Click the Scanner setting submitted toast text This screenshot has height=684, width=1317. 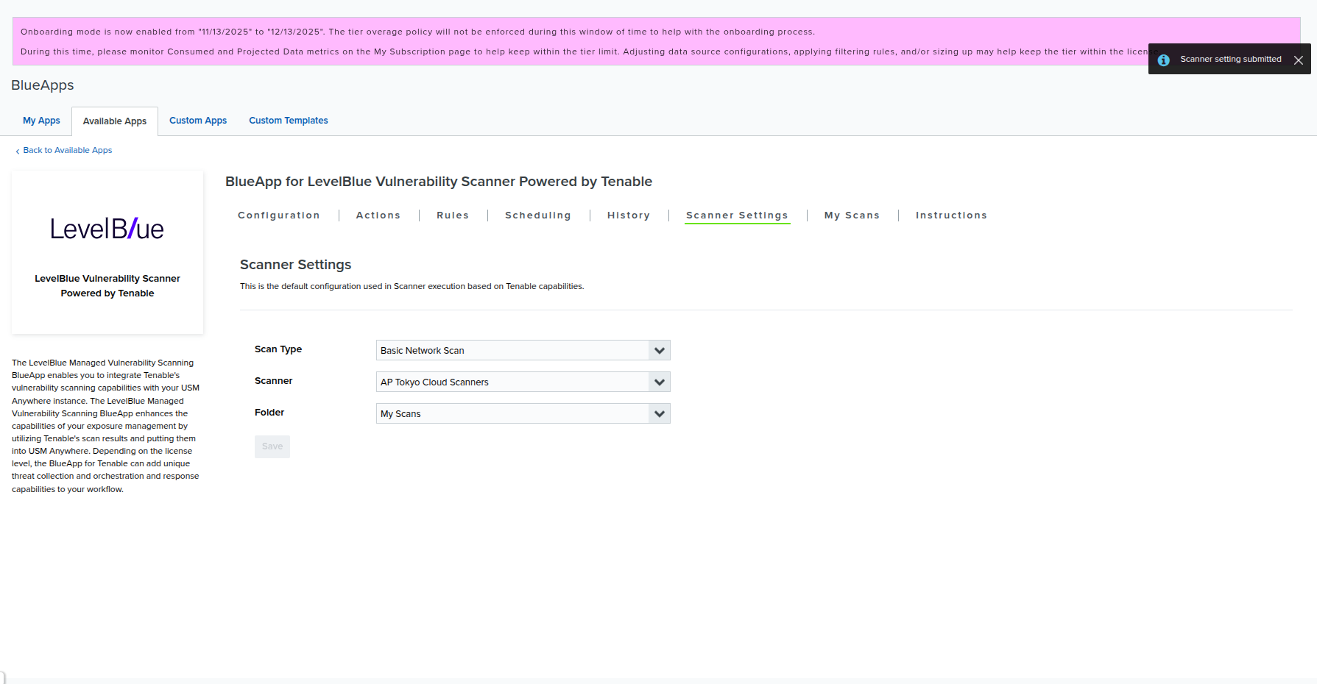[1231, 60]
